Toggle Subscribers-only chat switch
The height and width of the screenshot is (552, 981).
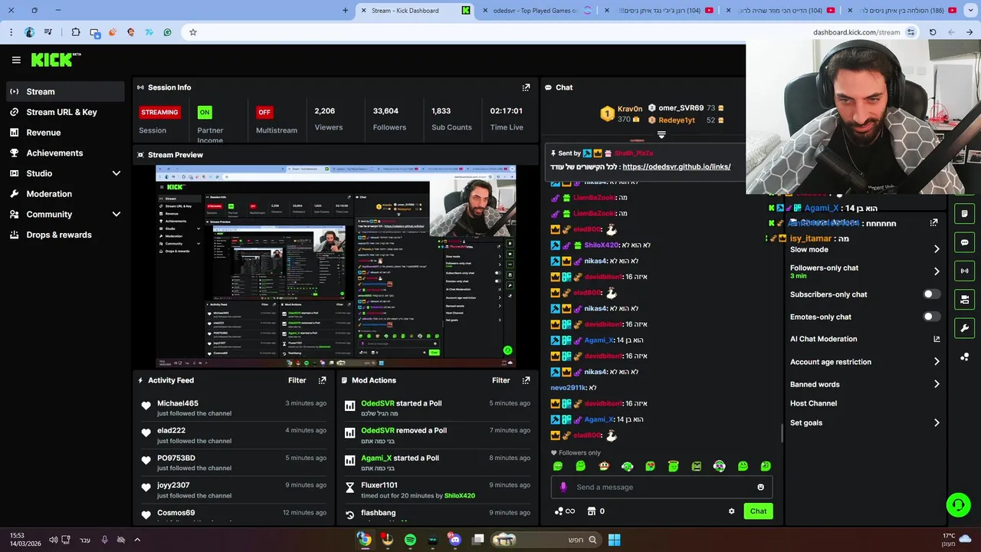coord(932,294)
